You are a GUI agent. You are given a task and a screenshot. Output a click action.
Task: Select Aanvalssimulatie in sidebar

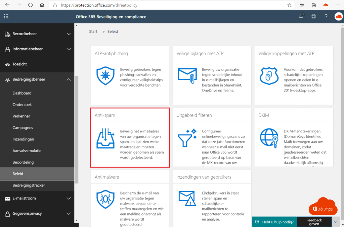(x=27, y=151)
